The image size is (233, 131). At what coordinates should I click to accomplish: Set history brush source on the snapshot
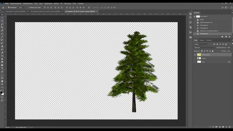point(194,16)
